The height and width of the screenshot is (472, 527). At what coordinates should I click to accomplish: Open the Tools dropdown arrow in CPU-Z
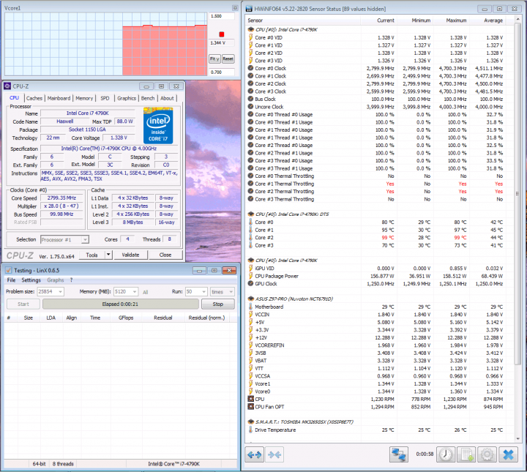(108, 255)
